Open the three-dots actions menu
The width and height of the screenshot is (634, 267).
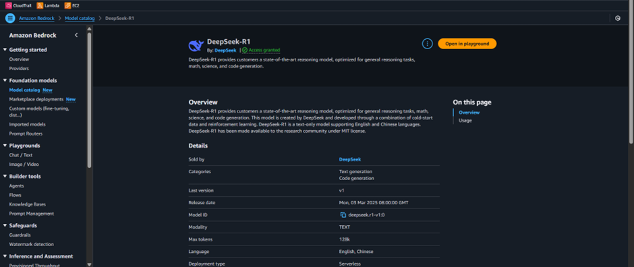[x=427, y=44]
